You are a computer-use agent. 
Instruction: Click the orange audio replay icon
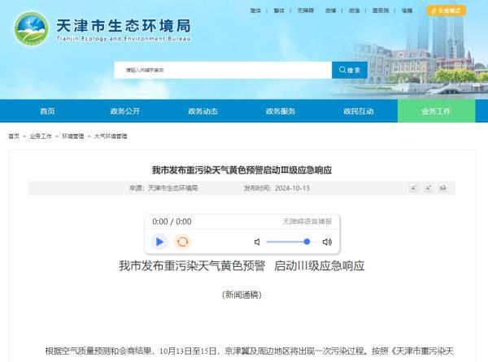pyautogui.click(x=183, y=241)
